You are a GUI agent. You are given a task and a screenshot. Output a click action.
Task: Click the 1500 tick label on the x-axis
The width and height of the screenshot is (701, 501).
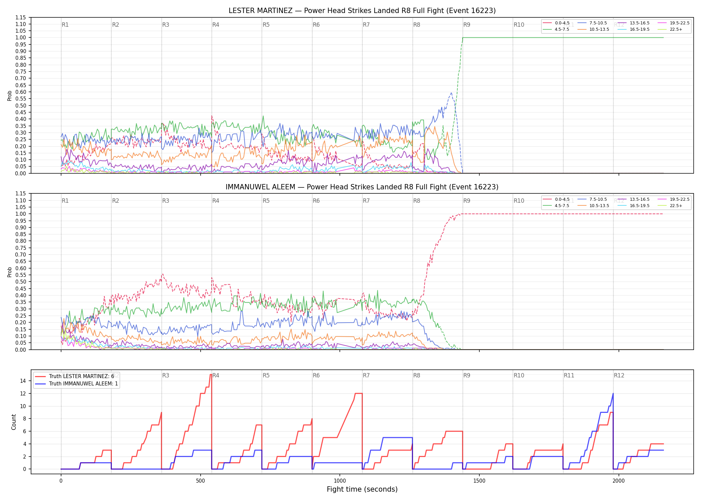(479, 481)
